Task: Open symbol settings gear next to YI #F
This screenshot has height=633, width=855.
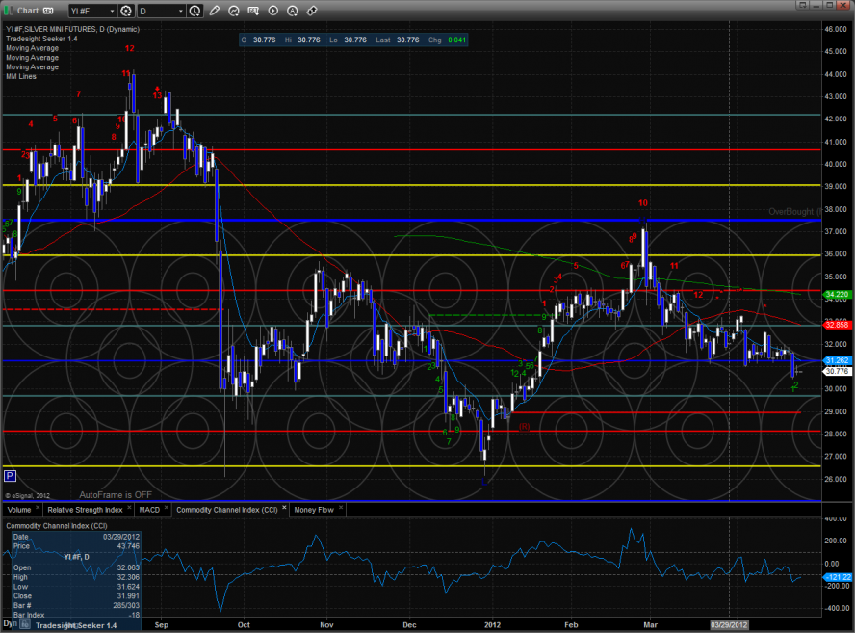Action: pos(126,11)
